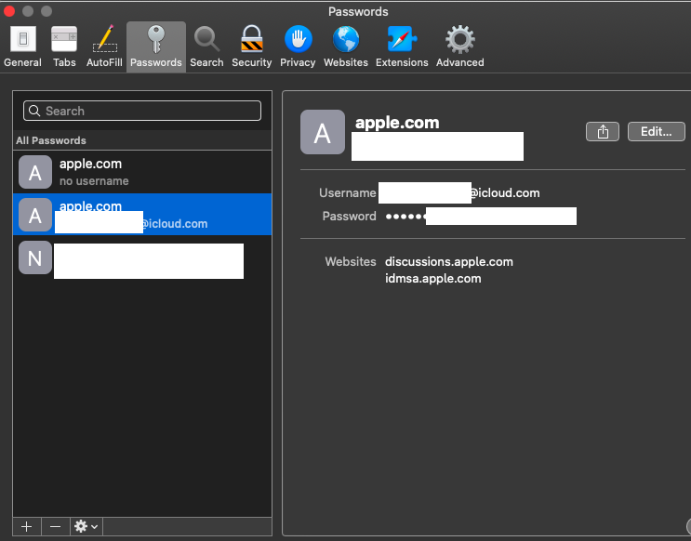This screenshot has height=541, width=691.
Task: Click the hidden Password dots field
Action: (481, 217)
